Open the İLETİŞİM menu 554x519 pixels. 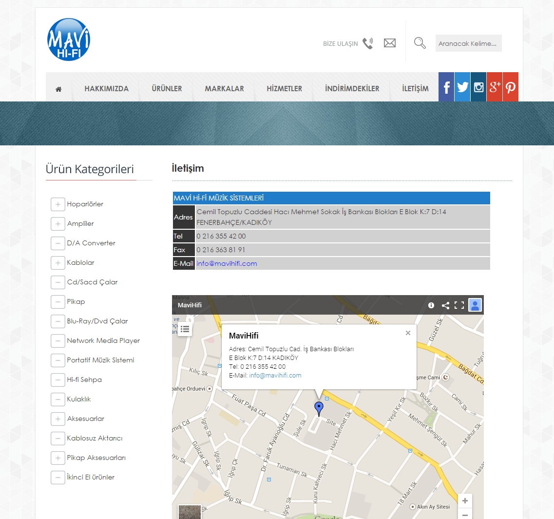coord(415,89)
